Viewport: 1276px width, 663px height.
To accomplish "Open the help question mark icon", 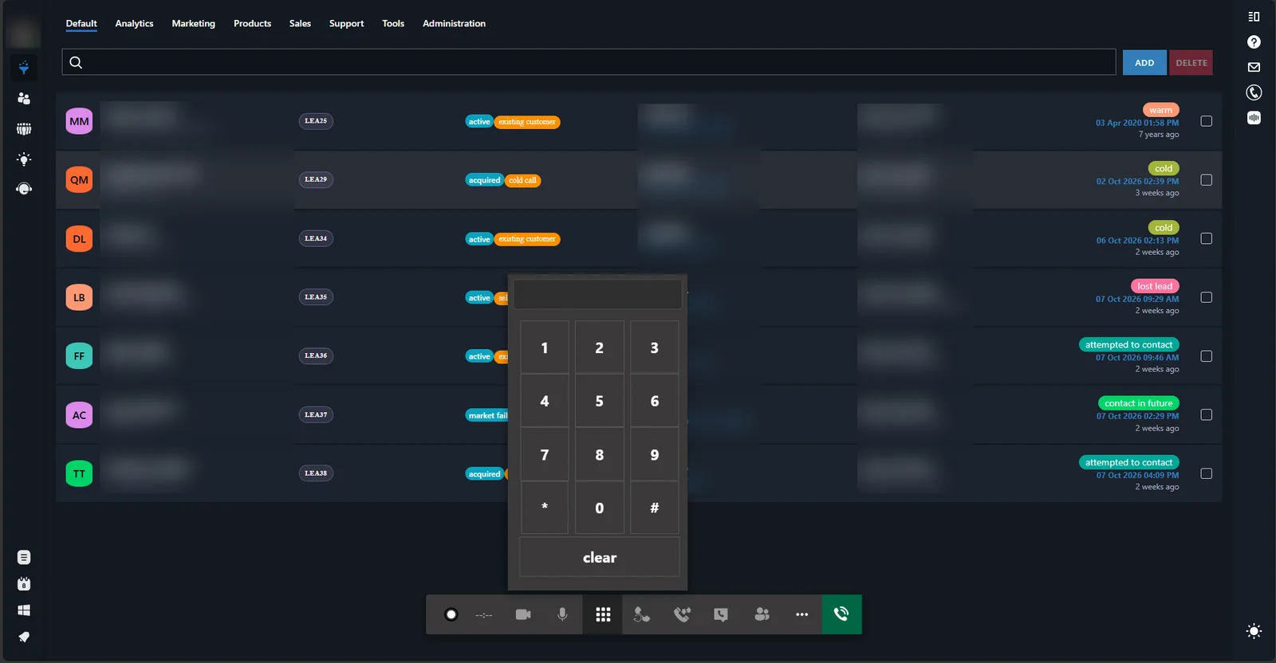I will pos(1254,42).
